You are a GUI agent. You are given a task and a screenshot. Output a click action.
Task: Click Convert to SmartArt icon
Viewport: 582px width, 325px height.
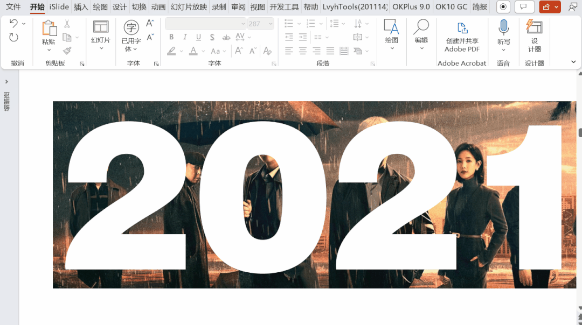(358, 51)
